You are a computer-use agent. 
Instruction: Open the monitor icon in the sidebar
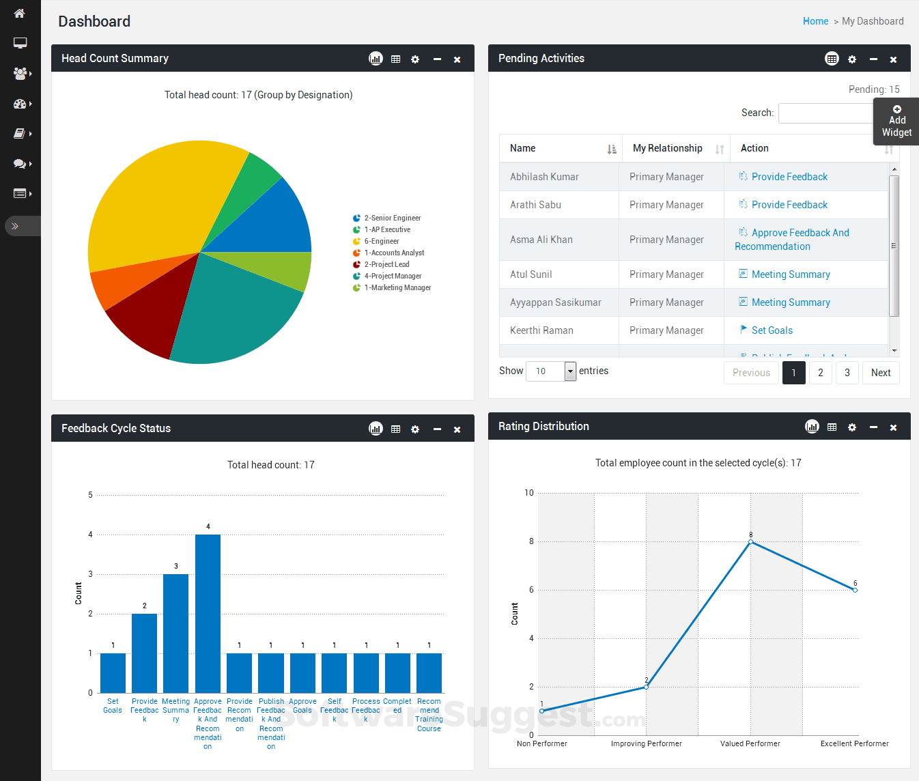pyautogui.click(x=20, y=43)
